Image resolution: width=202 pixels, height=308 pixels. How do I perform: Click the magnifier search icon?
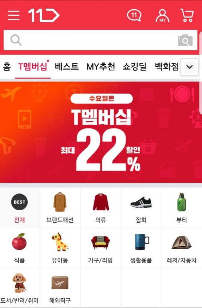[x=16, y=40]
